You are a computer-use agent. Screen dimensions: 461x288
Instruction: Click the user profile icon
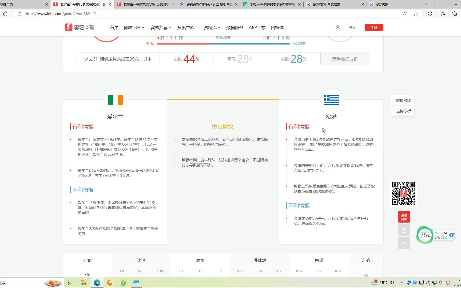click(x=337, y=27)
